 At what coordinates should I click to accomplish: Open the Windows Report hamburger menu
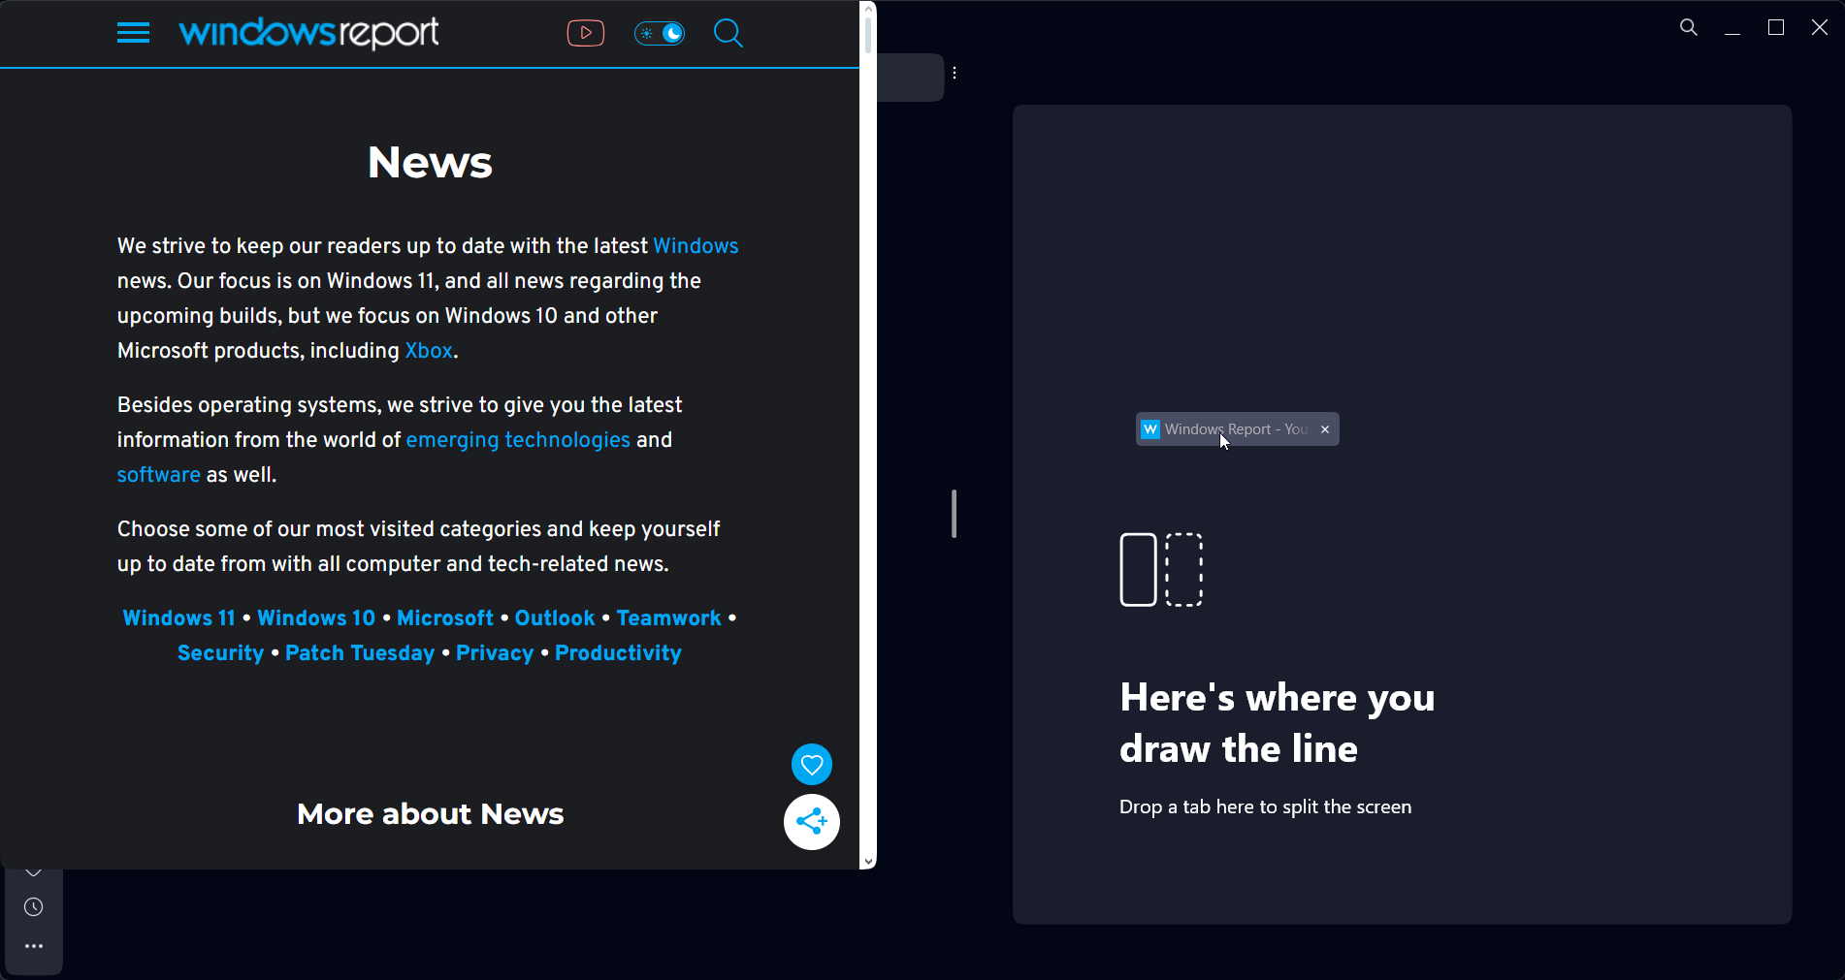(133, 33)
